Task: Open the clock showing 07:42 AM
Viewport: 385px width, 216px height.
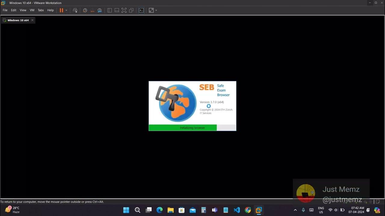Action: 356,210
